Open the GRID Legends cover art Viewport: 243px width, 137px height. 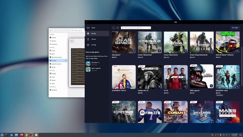(202, 76)
